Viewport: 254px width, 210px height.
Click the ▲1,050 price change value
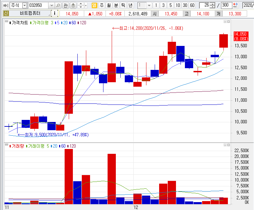(x=95, y=14)
